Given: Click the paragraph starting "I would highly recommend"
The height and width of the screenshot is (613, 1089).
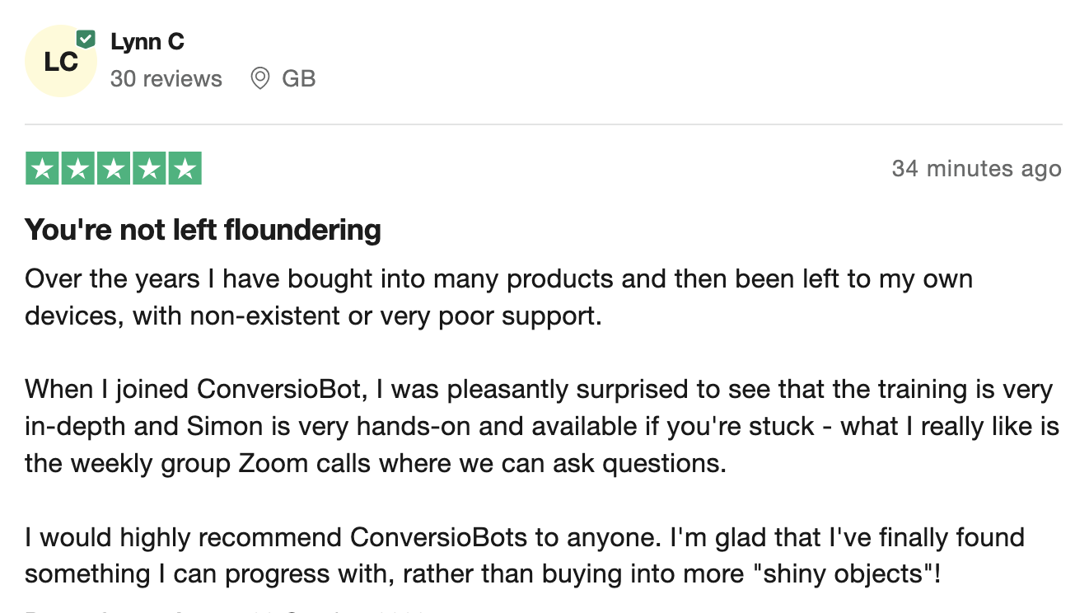Looking at the screenshot, I should [x=524, y=556].
